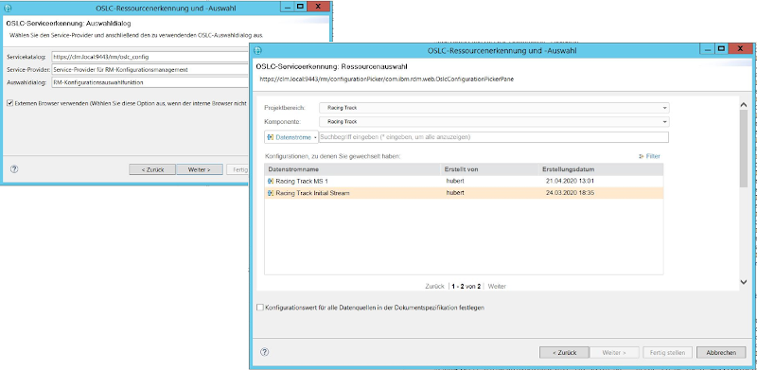757x370 pixels.
Task: Click help icon in Auswahldialog window
Action: 14,169
